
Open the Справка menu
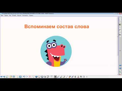point(31,15)
